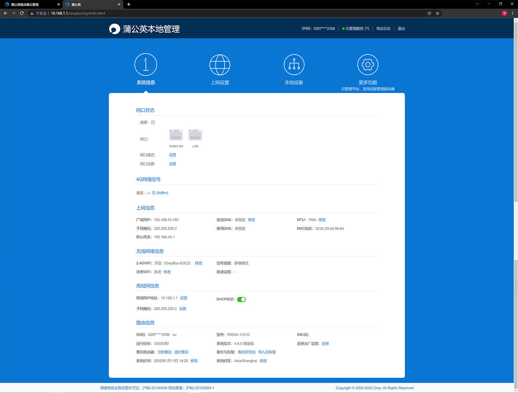Click 立即重启 to restart router
This screenshot has height=393, width=518.
click(164, 352)
